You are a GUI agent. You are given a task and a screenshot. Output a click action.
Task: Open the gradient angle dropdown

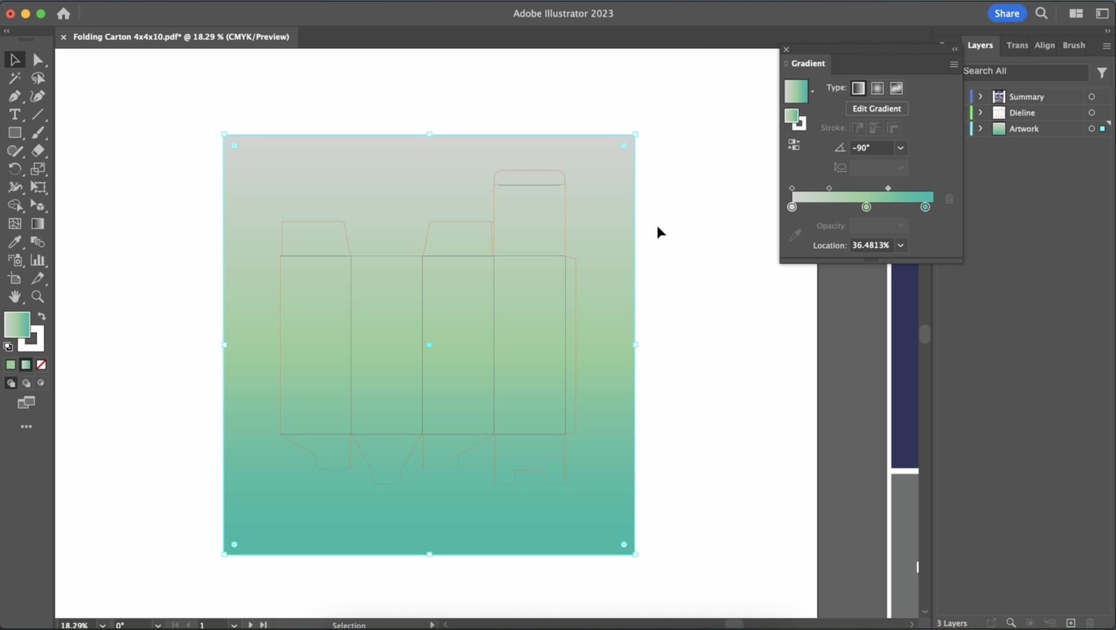click(x=901, y=147)
